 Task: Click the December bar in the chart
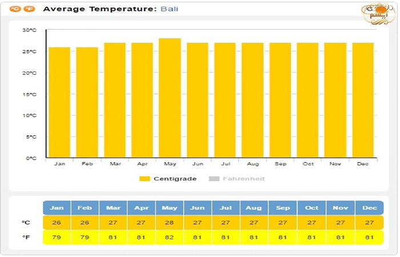tap(363, 100)
